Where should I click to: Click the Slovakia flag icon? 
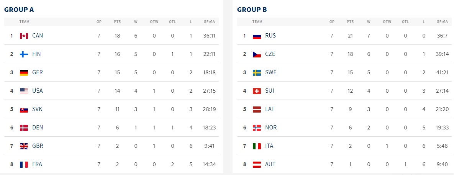coord(24,109)
